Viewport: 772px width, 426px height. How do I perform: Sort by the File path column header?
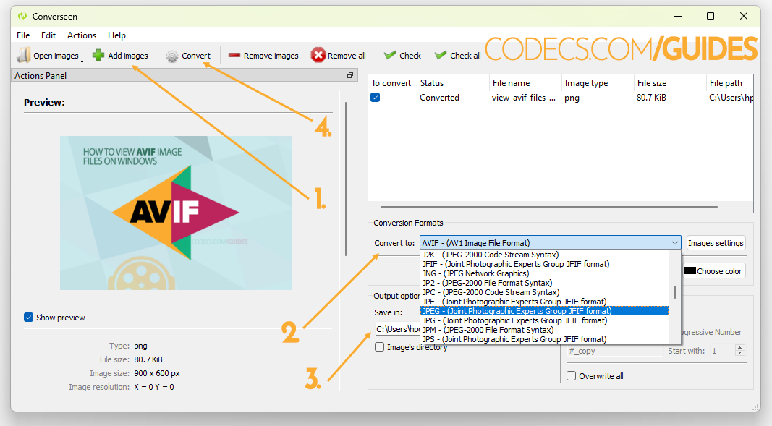(x=729, y=83)
